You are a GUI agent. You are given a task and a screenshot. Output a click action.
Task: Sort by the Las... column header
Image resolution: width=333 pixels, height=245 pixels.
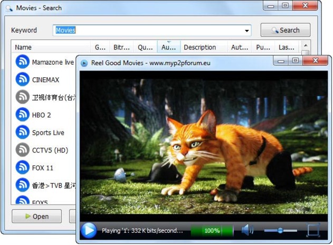(x=287, y=47)
